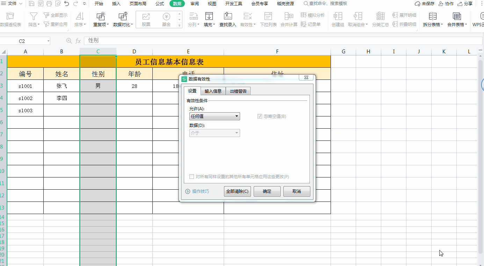The height and width of the screenshot is (266, 484).
Task: Open the 页面布局 ribbon tab
Action: (138, 4)
